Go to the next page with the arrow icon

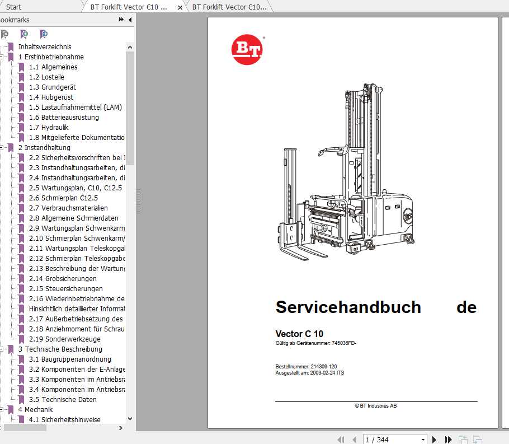[x=435, y=439]
